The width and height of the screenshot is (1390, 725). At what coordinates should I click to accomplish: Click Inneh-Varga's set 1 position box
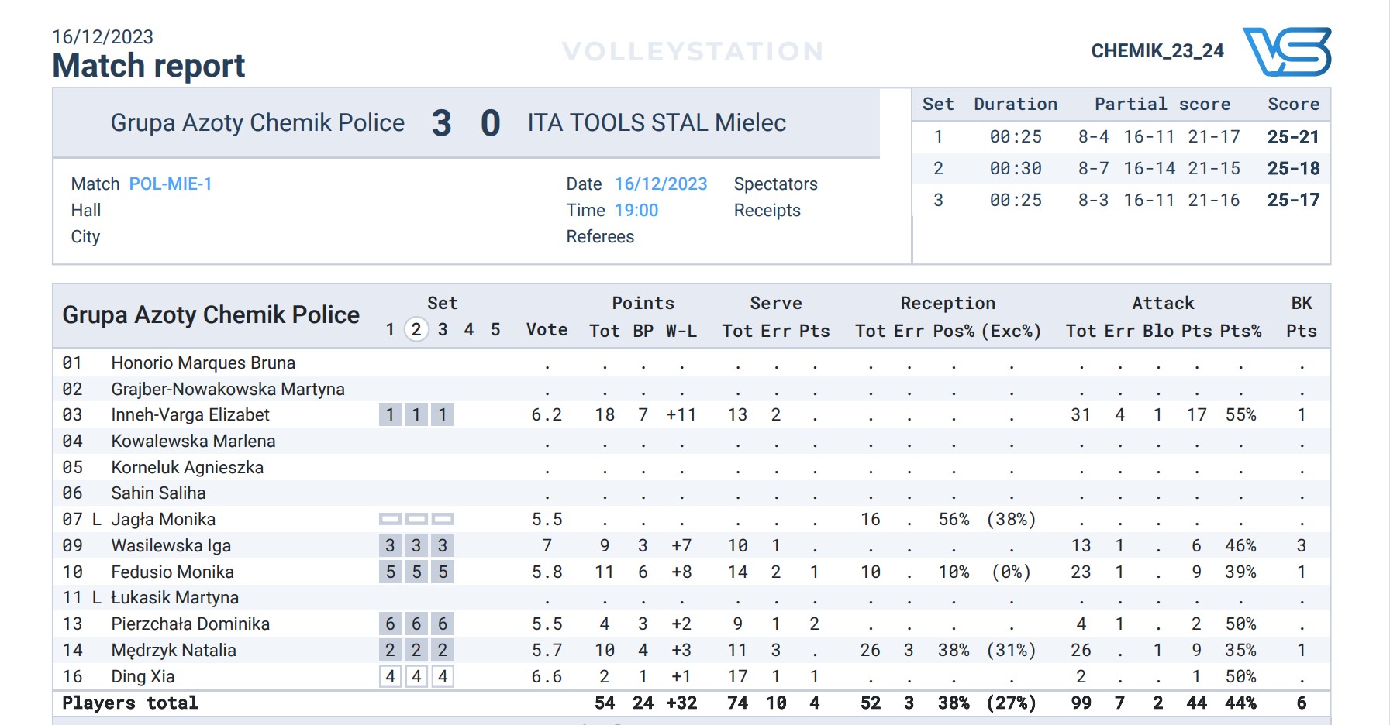pos(390,415)
